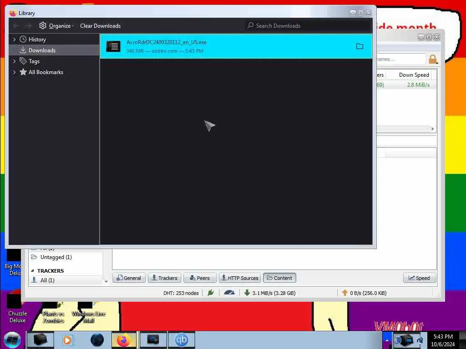The width and height of the screenshot is (466, 349).
Task: Open media player taskbar icon
Action: point(67,340)
